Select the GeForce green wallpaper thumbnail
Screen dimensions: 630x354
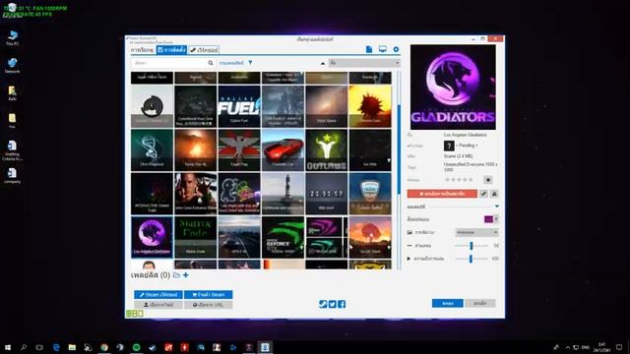coord(283,237)
